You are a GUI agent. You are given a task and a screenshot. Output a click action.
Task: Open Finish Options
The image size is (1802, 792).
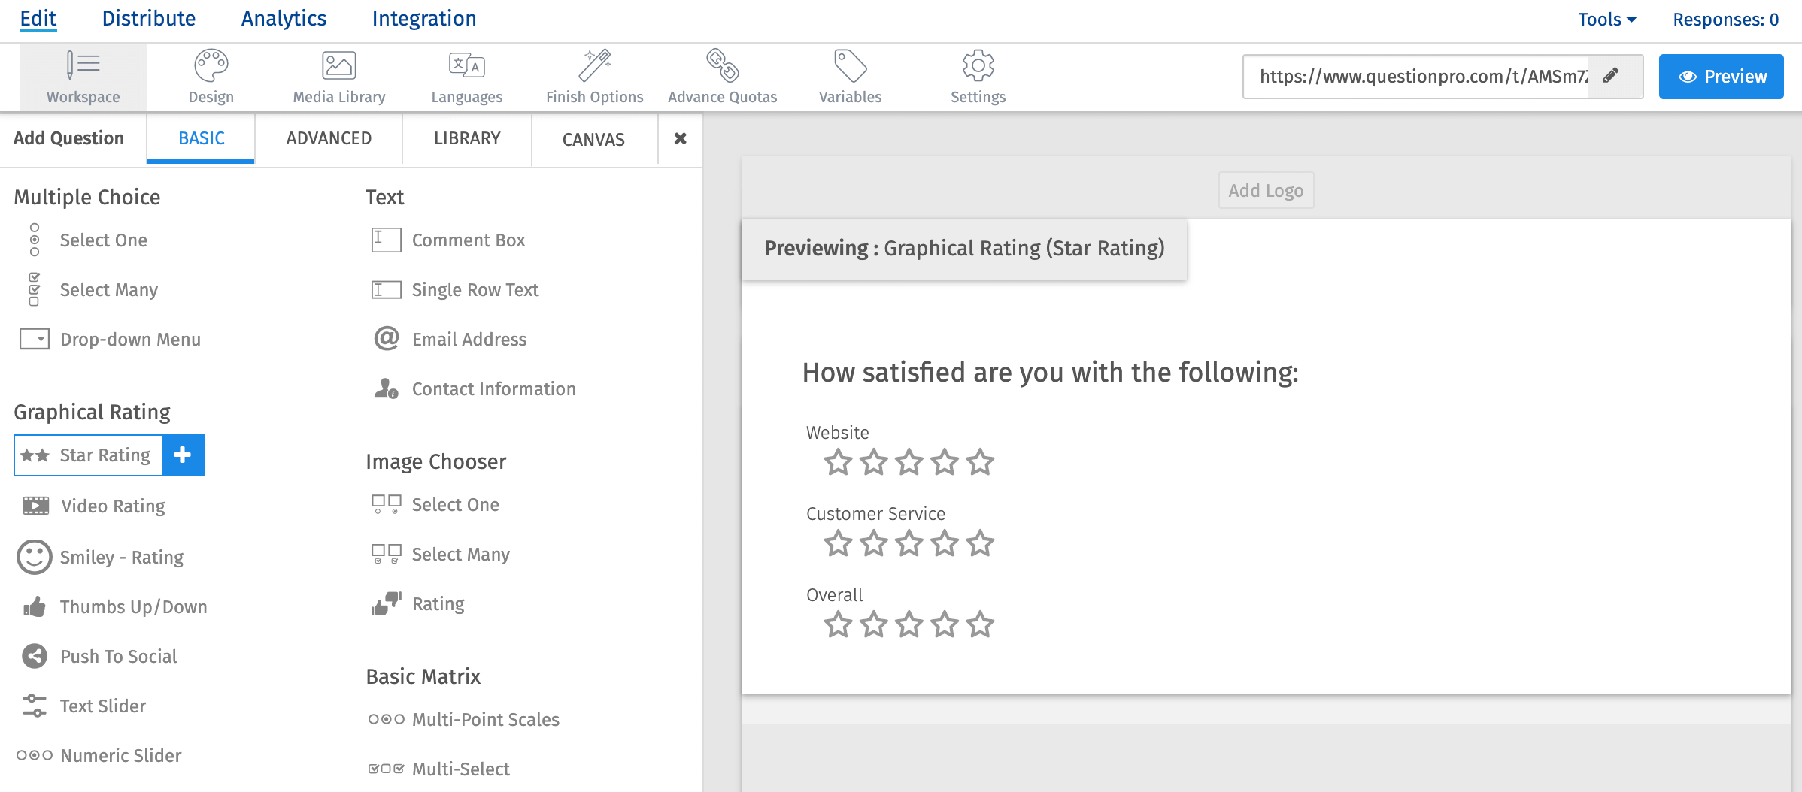(x=594, y=75)
